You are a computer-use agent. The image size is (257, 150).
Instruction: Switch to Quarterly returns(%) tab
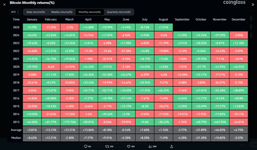click(x=119, y=12)
